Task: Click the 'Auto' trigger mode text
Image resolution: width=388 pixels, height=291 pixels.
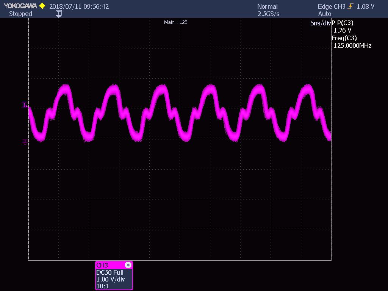Action: pyautogui.click(x=325, y=14)
